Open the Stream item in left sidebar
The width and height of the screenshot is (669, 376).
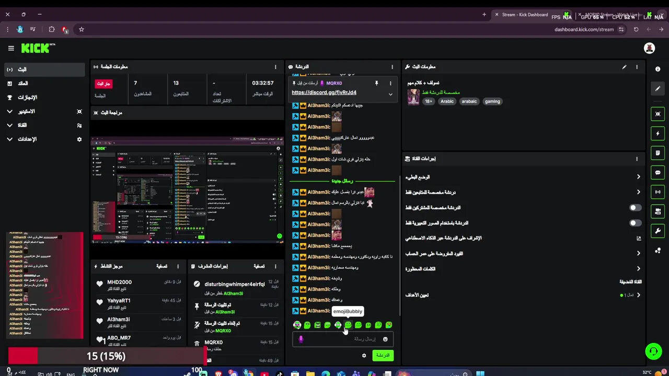(x=44, y=69)
